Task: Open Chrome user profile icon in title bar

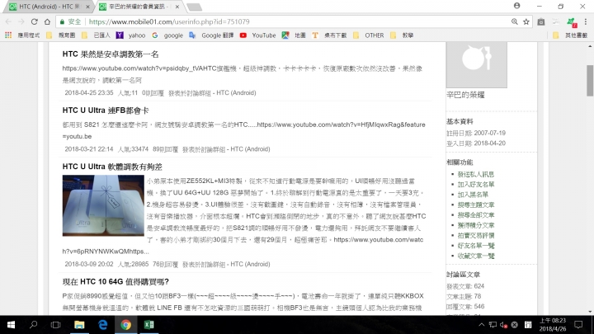Action: pos(516,6)
